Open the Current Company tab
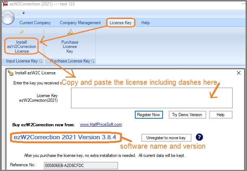 (x=35, y=23)
